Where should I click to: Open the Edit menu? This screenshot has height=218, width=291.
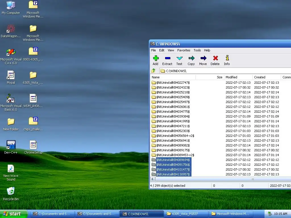coord(162,50)
